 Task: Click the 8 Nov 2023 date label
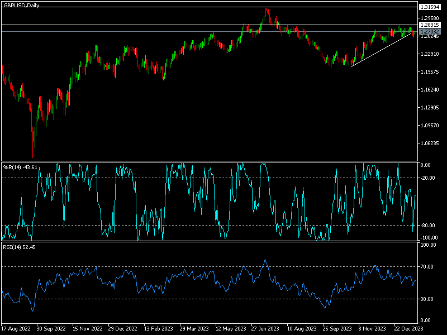point(372,328)
